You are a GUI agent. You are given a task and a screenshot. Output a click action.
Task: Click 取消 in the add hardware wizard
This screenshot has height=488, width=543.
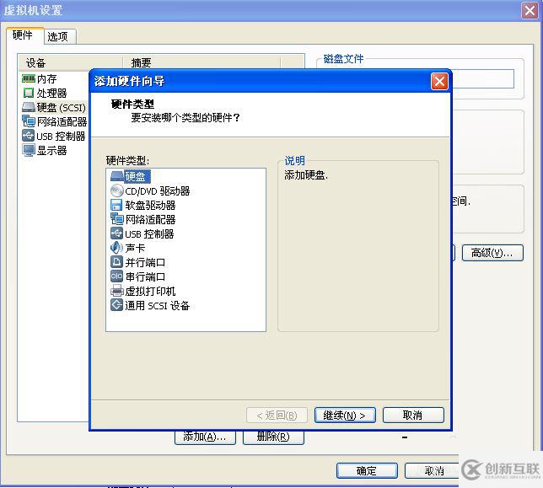(413, 415)
